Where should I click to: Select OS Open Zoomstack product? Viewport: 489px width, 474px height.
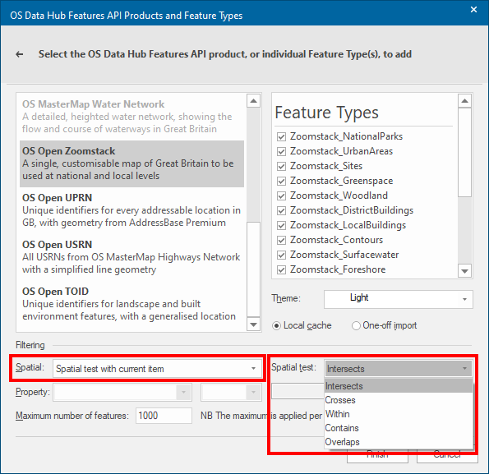(x=131, y=163)
